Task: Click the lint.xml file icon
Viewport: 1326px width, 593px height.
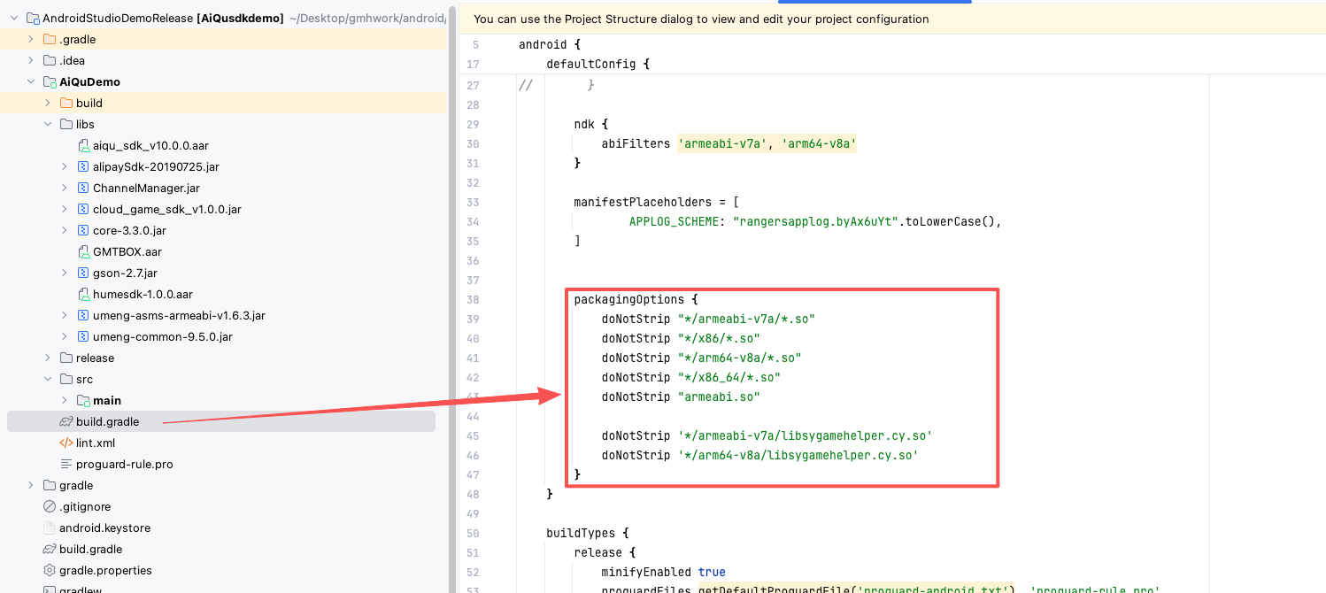Action: point(66,443)
